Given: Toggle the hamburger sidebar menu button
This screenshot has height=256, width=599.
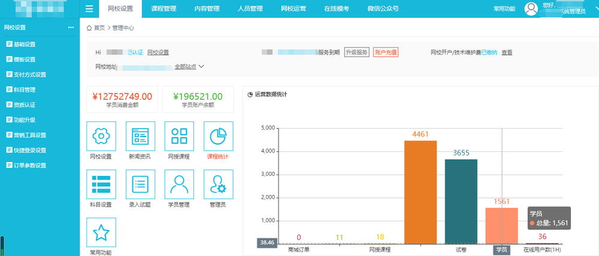Looking at the screenshot, I should click(89, 9).
